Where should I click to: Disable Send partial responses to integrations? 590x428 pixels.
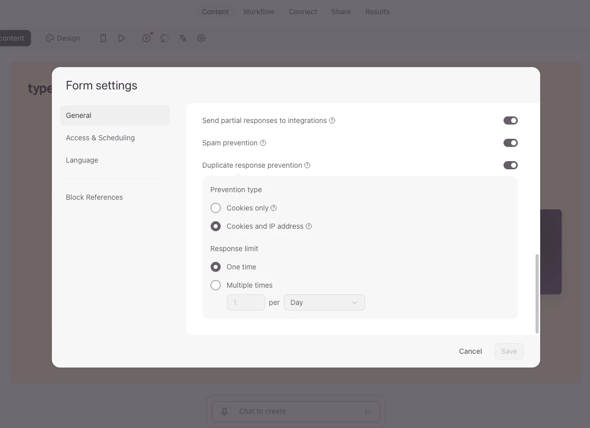coord(510,120)
